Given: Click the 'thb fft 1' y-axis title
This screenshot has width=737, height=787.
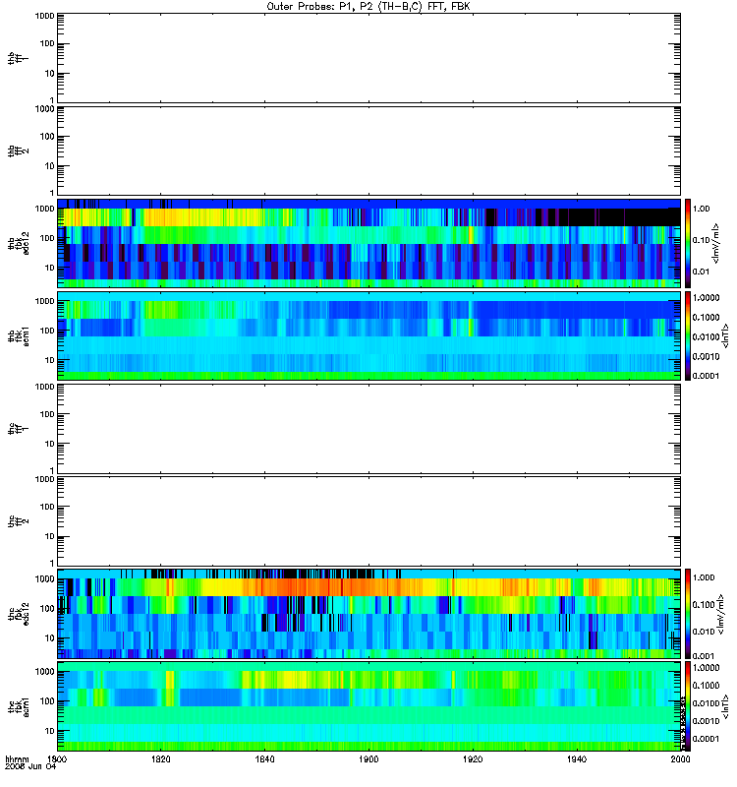Looking at the screenshot, I should pos(19,59).
